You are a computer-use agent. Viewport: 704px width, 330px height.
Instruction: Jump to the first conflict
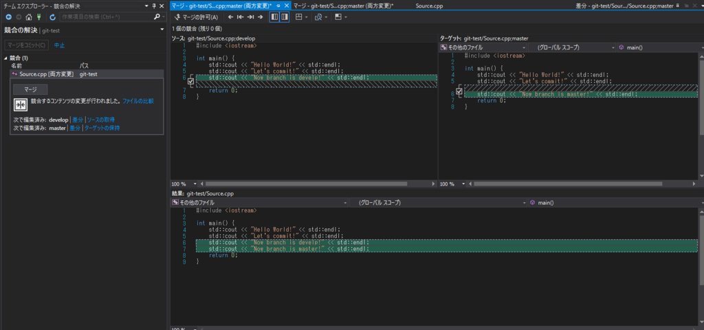pyautogui.click(x=241, y=17)
